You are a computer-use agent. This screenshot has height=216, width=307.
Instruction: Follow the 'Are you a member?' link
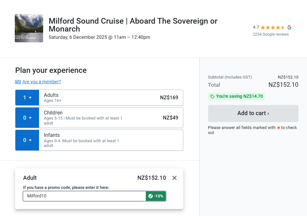pyautogui.click(x=42, y=82)
